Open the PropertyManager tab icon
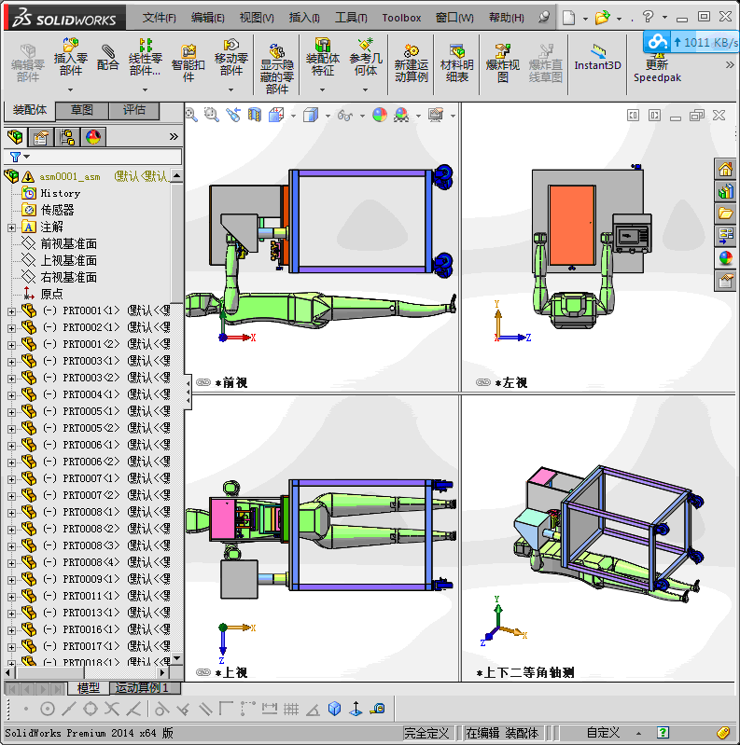 (41, 137)
